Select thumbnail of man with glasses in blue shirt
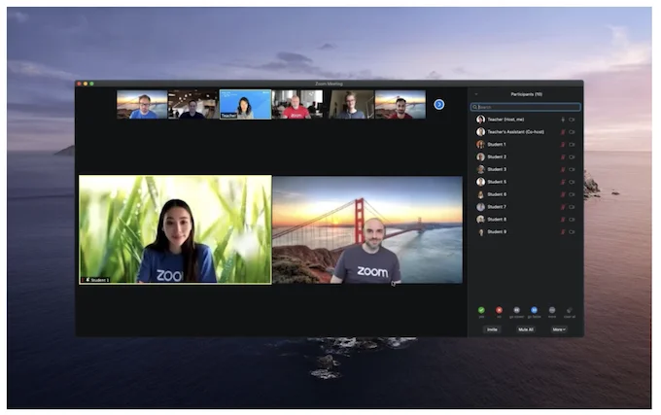 [x=142, y=105]
